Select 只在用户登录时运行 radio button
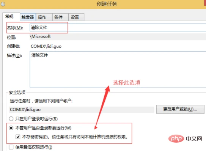 [11, 119]
